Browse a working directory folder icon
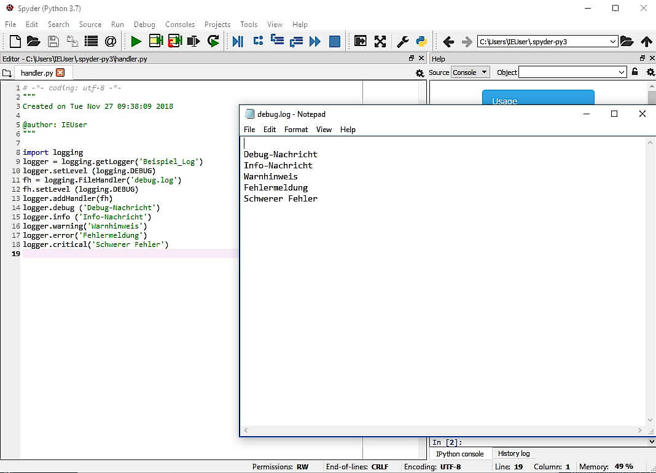The height and width of the screenshot is (473, 656). coord(627,41)
